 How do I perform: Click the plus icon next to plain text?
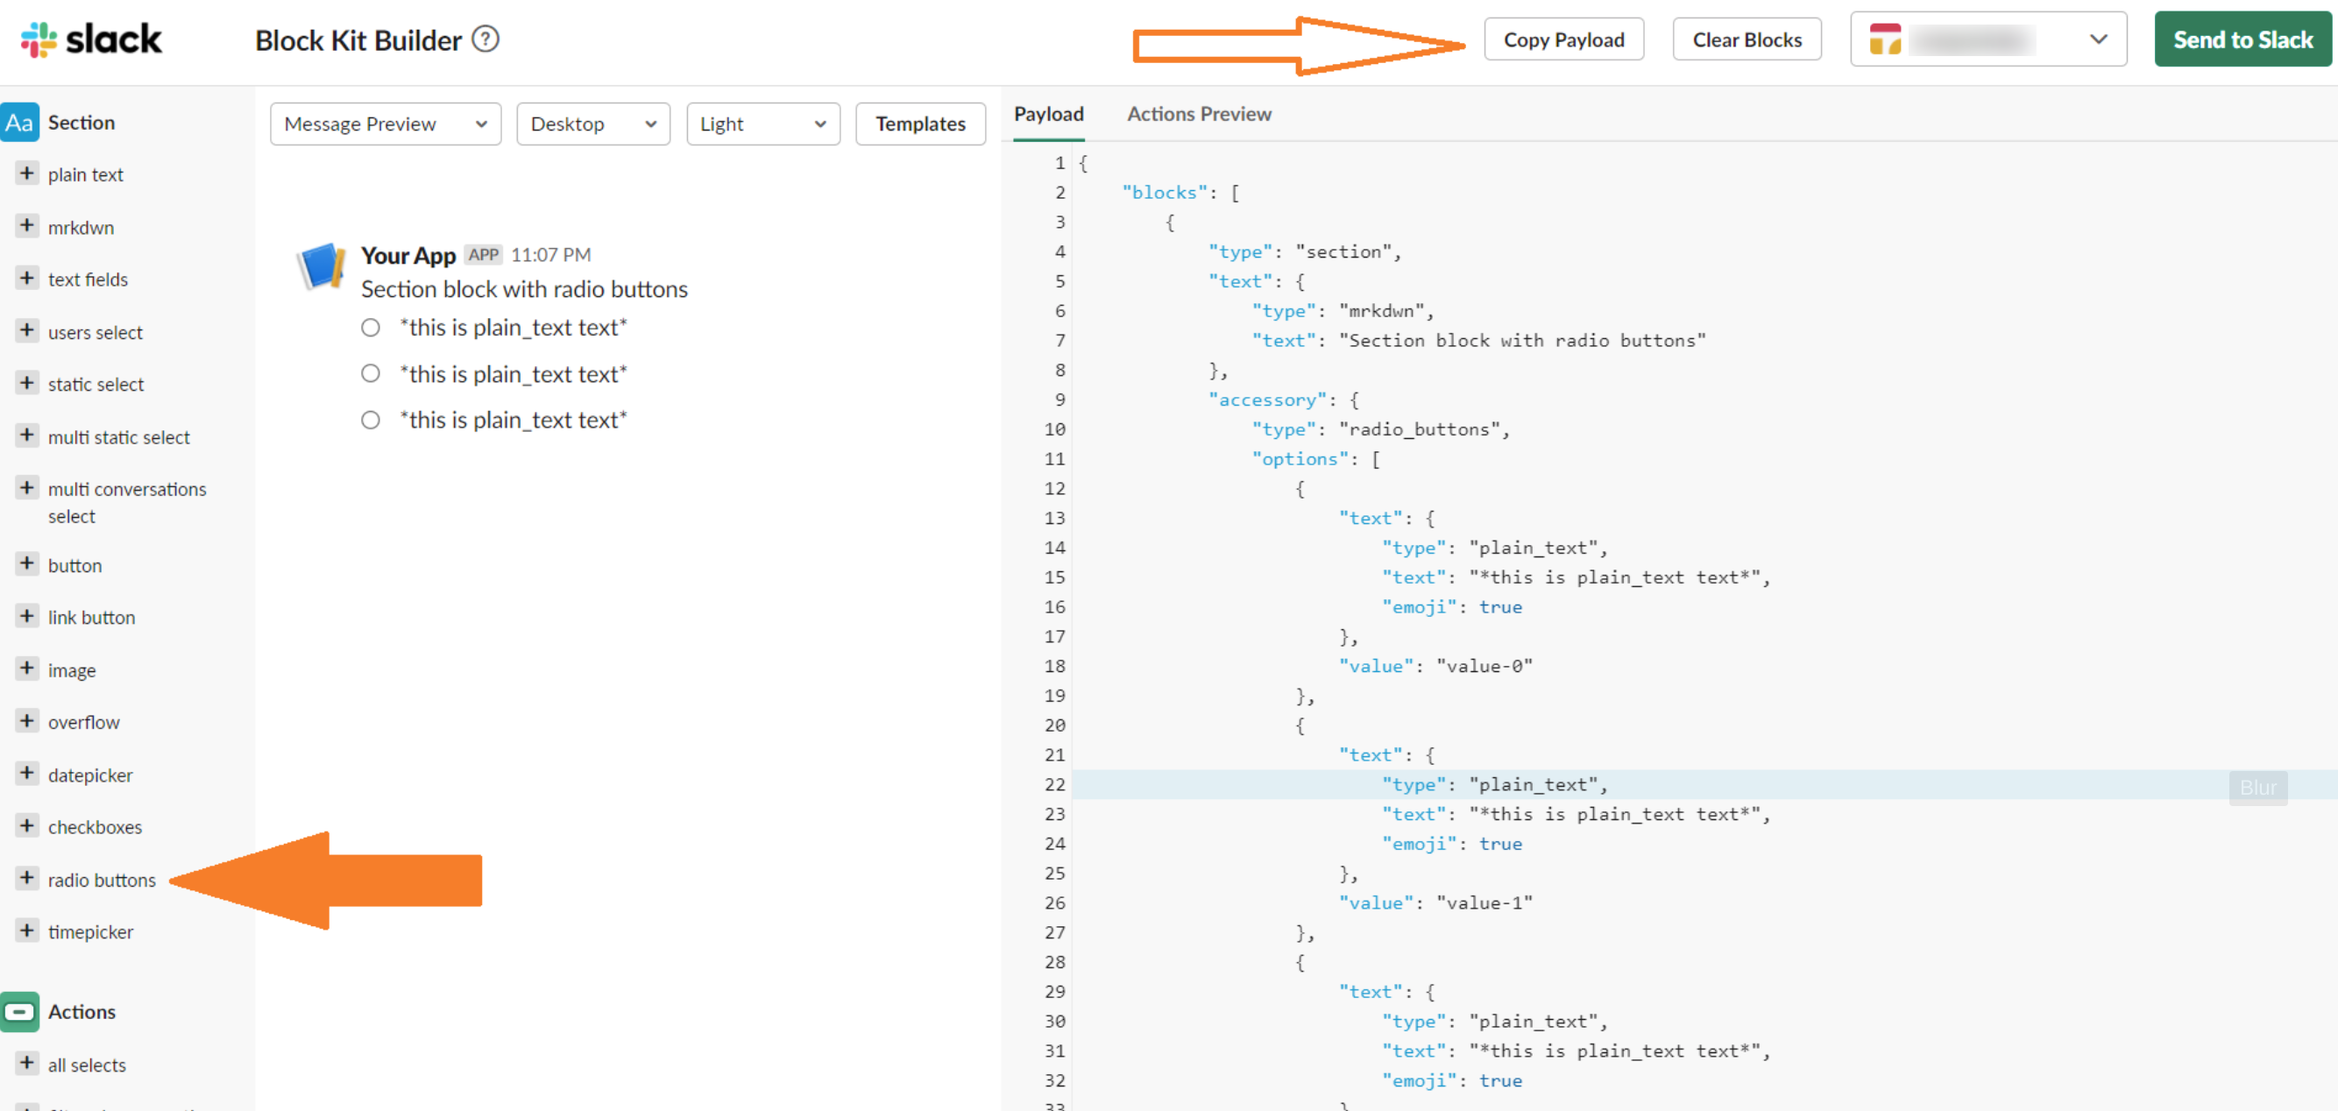pyautogui.click(x=27, y=173)
